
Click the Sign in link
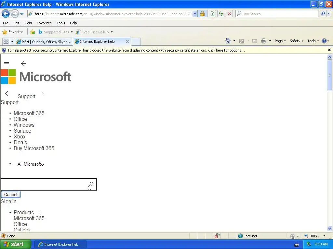click(x=8, y=202)
